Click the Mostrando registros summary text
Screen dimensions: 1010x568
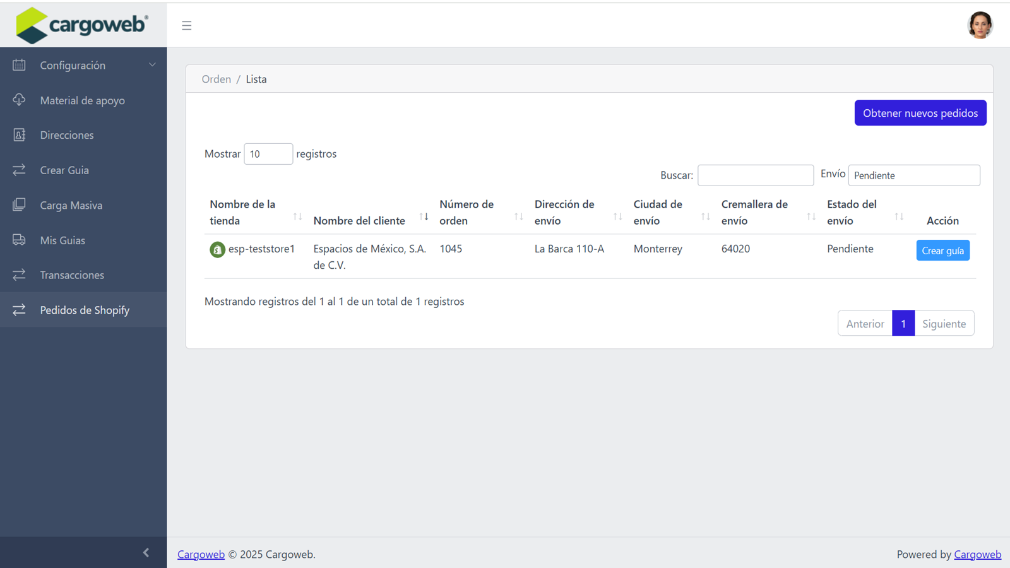(334, 302)
